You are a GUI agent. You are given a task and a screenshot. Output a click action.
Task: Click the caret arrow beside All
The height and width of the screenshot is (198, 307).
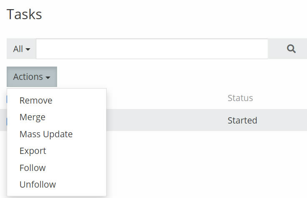pyautogui.click(x=28, y=49)
